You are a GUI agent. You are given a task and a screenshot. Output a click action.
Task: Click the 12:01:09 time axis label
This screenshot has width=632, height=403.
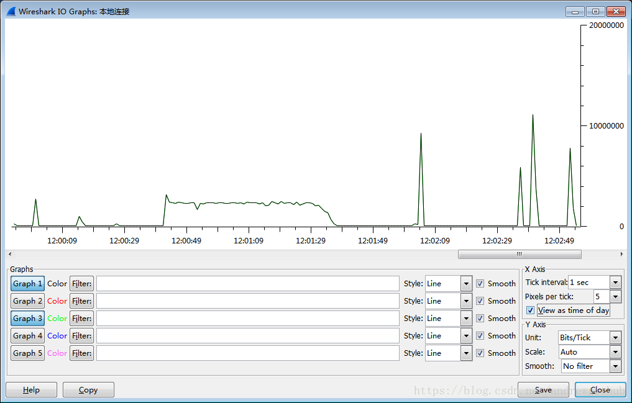pos(249,241)
